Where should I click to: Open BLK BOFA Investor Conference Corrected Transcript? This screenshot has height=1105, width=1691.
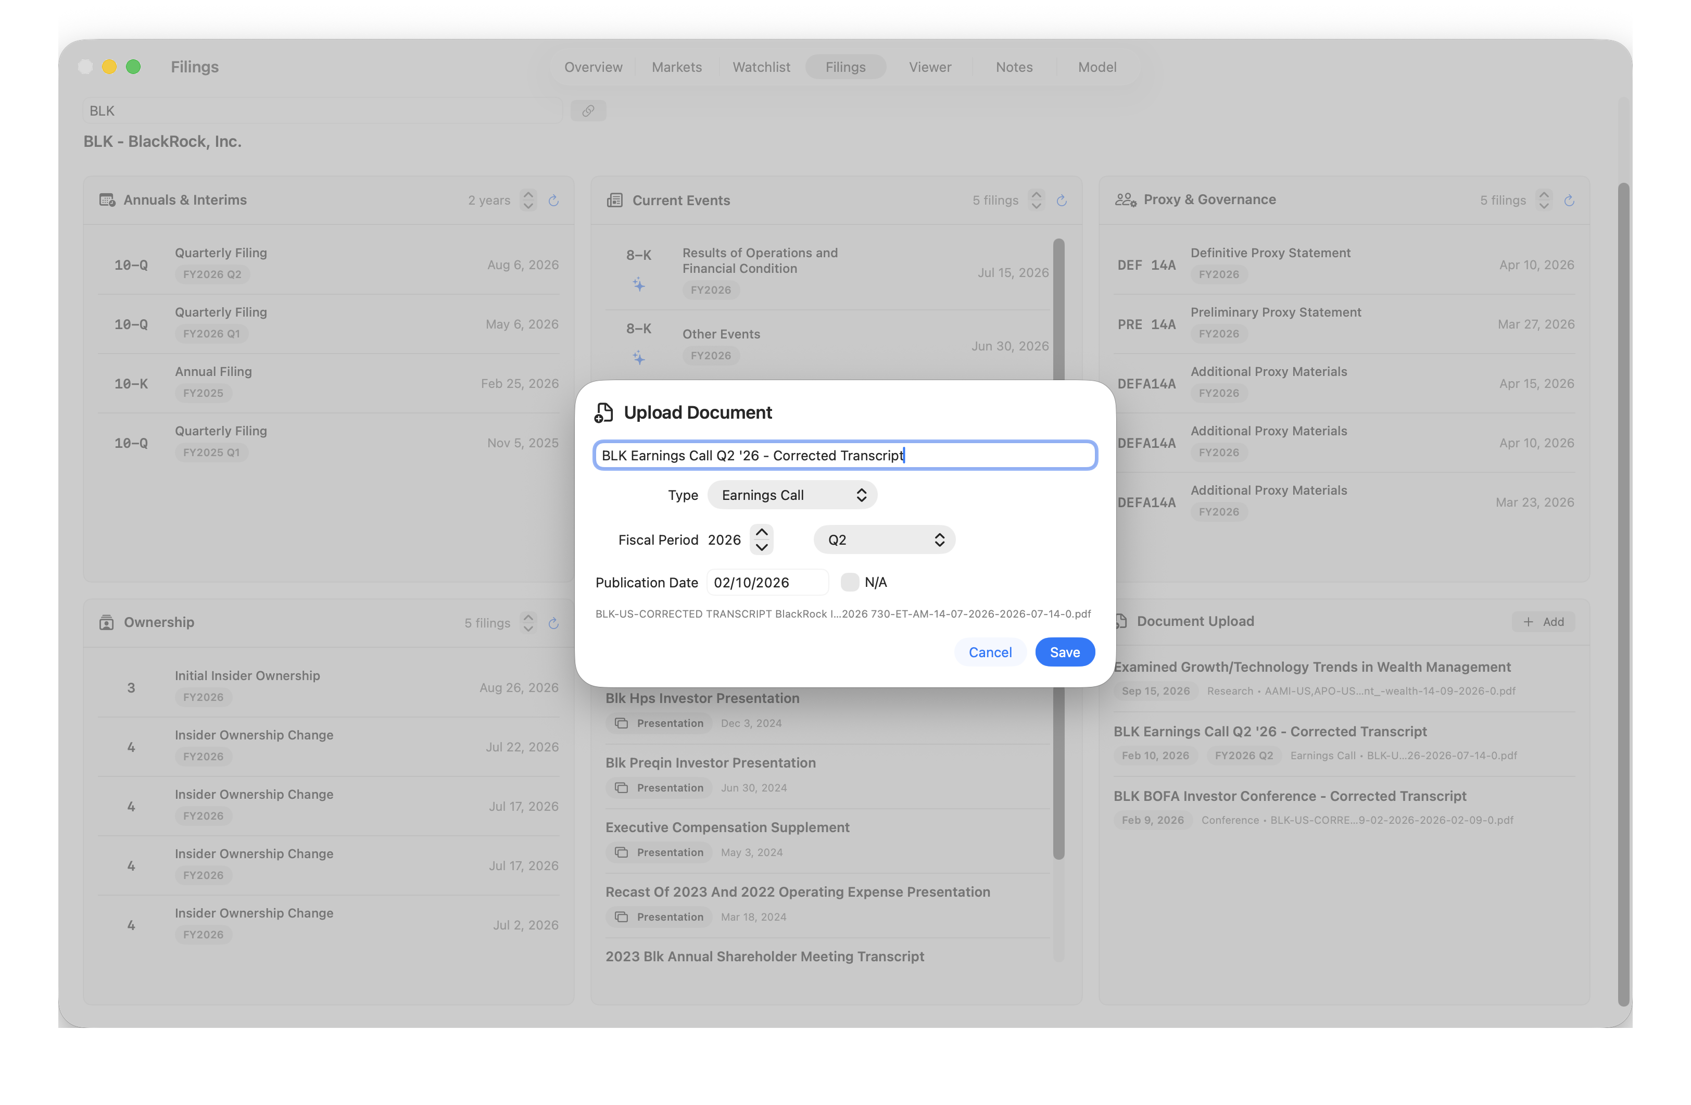(1344, 807)
